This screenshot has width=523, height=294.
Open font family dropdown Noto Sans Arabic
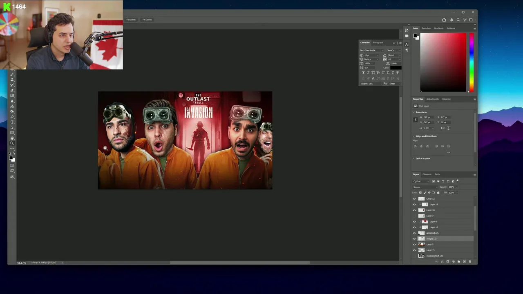pos(372,50)
